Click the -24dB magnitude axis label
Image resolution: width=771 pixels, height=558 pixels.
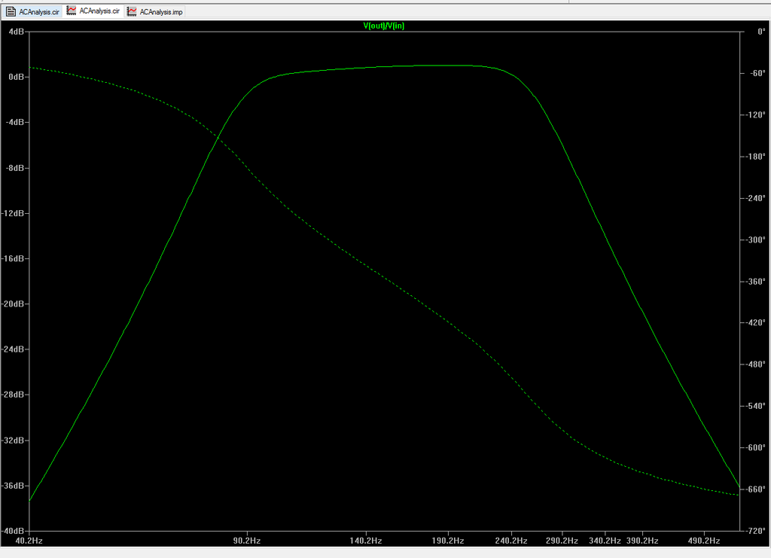(x=13, y=349)
